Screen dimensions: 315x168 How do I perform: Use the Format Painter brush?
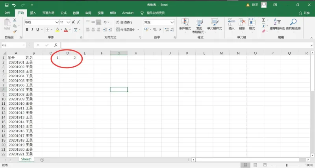coord(15,31)
